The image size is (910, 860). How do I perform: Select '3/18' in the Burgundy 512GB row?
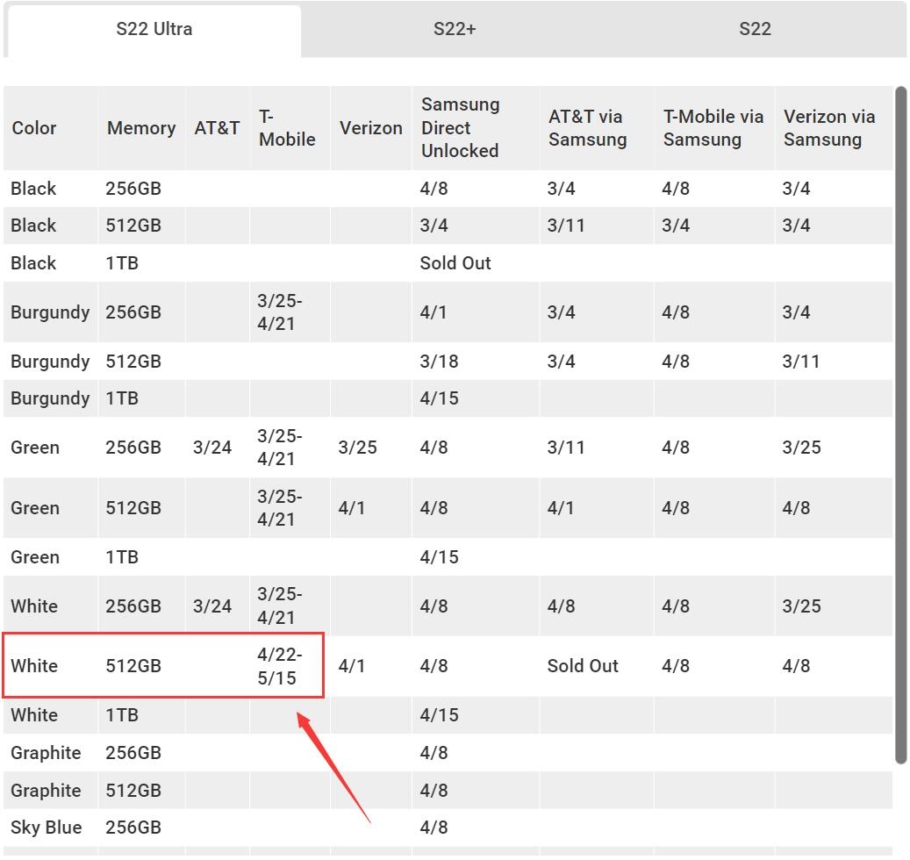coord(440,362)
